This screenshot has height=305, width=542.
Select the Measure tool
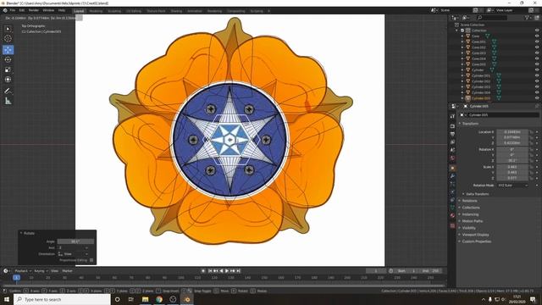(x=8, y=101)
